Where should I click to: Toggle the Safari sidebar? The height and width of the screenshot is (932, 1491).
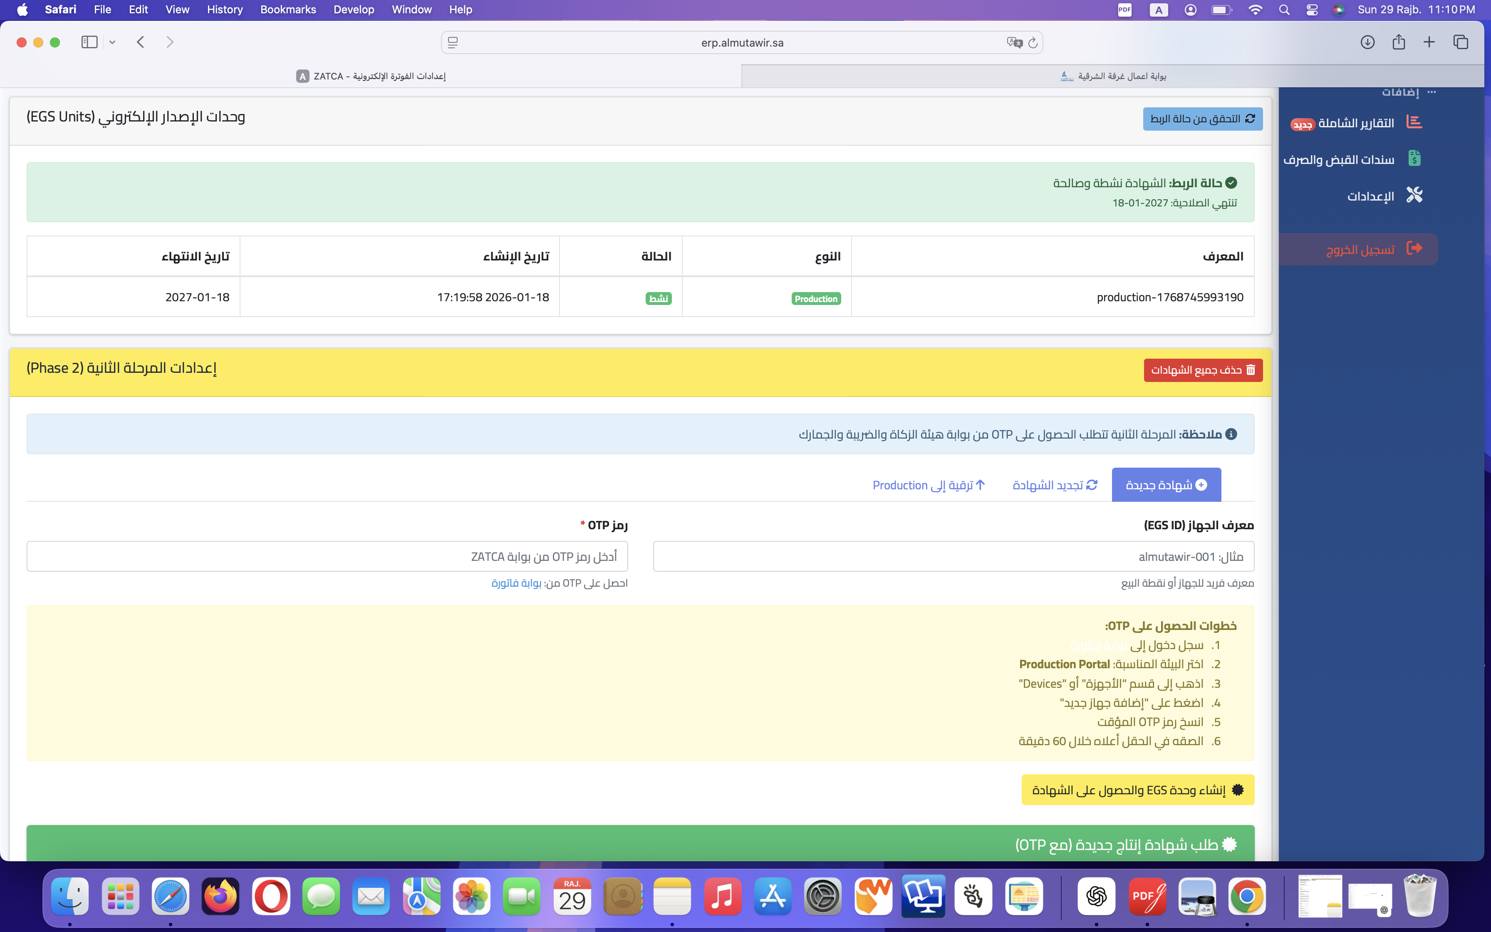click(89, 42)
